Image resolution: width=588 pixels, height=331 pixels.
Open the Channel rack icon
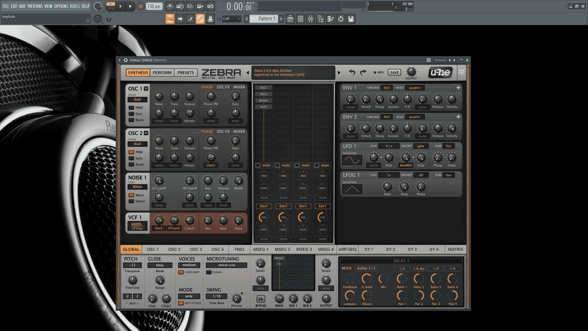pyautogui.click(x=300, y=19)
